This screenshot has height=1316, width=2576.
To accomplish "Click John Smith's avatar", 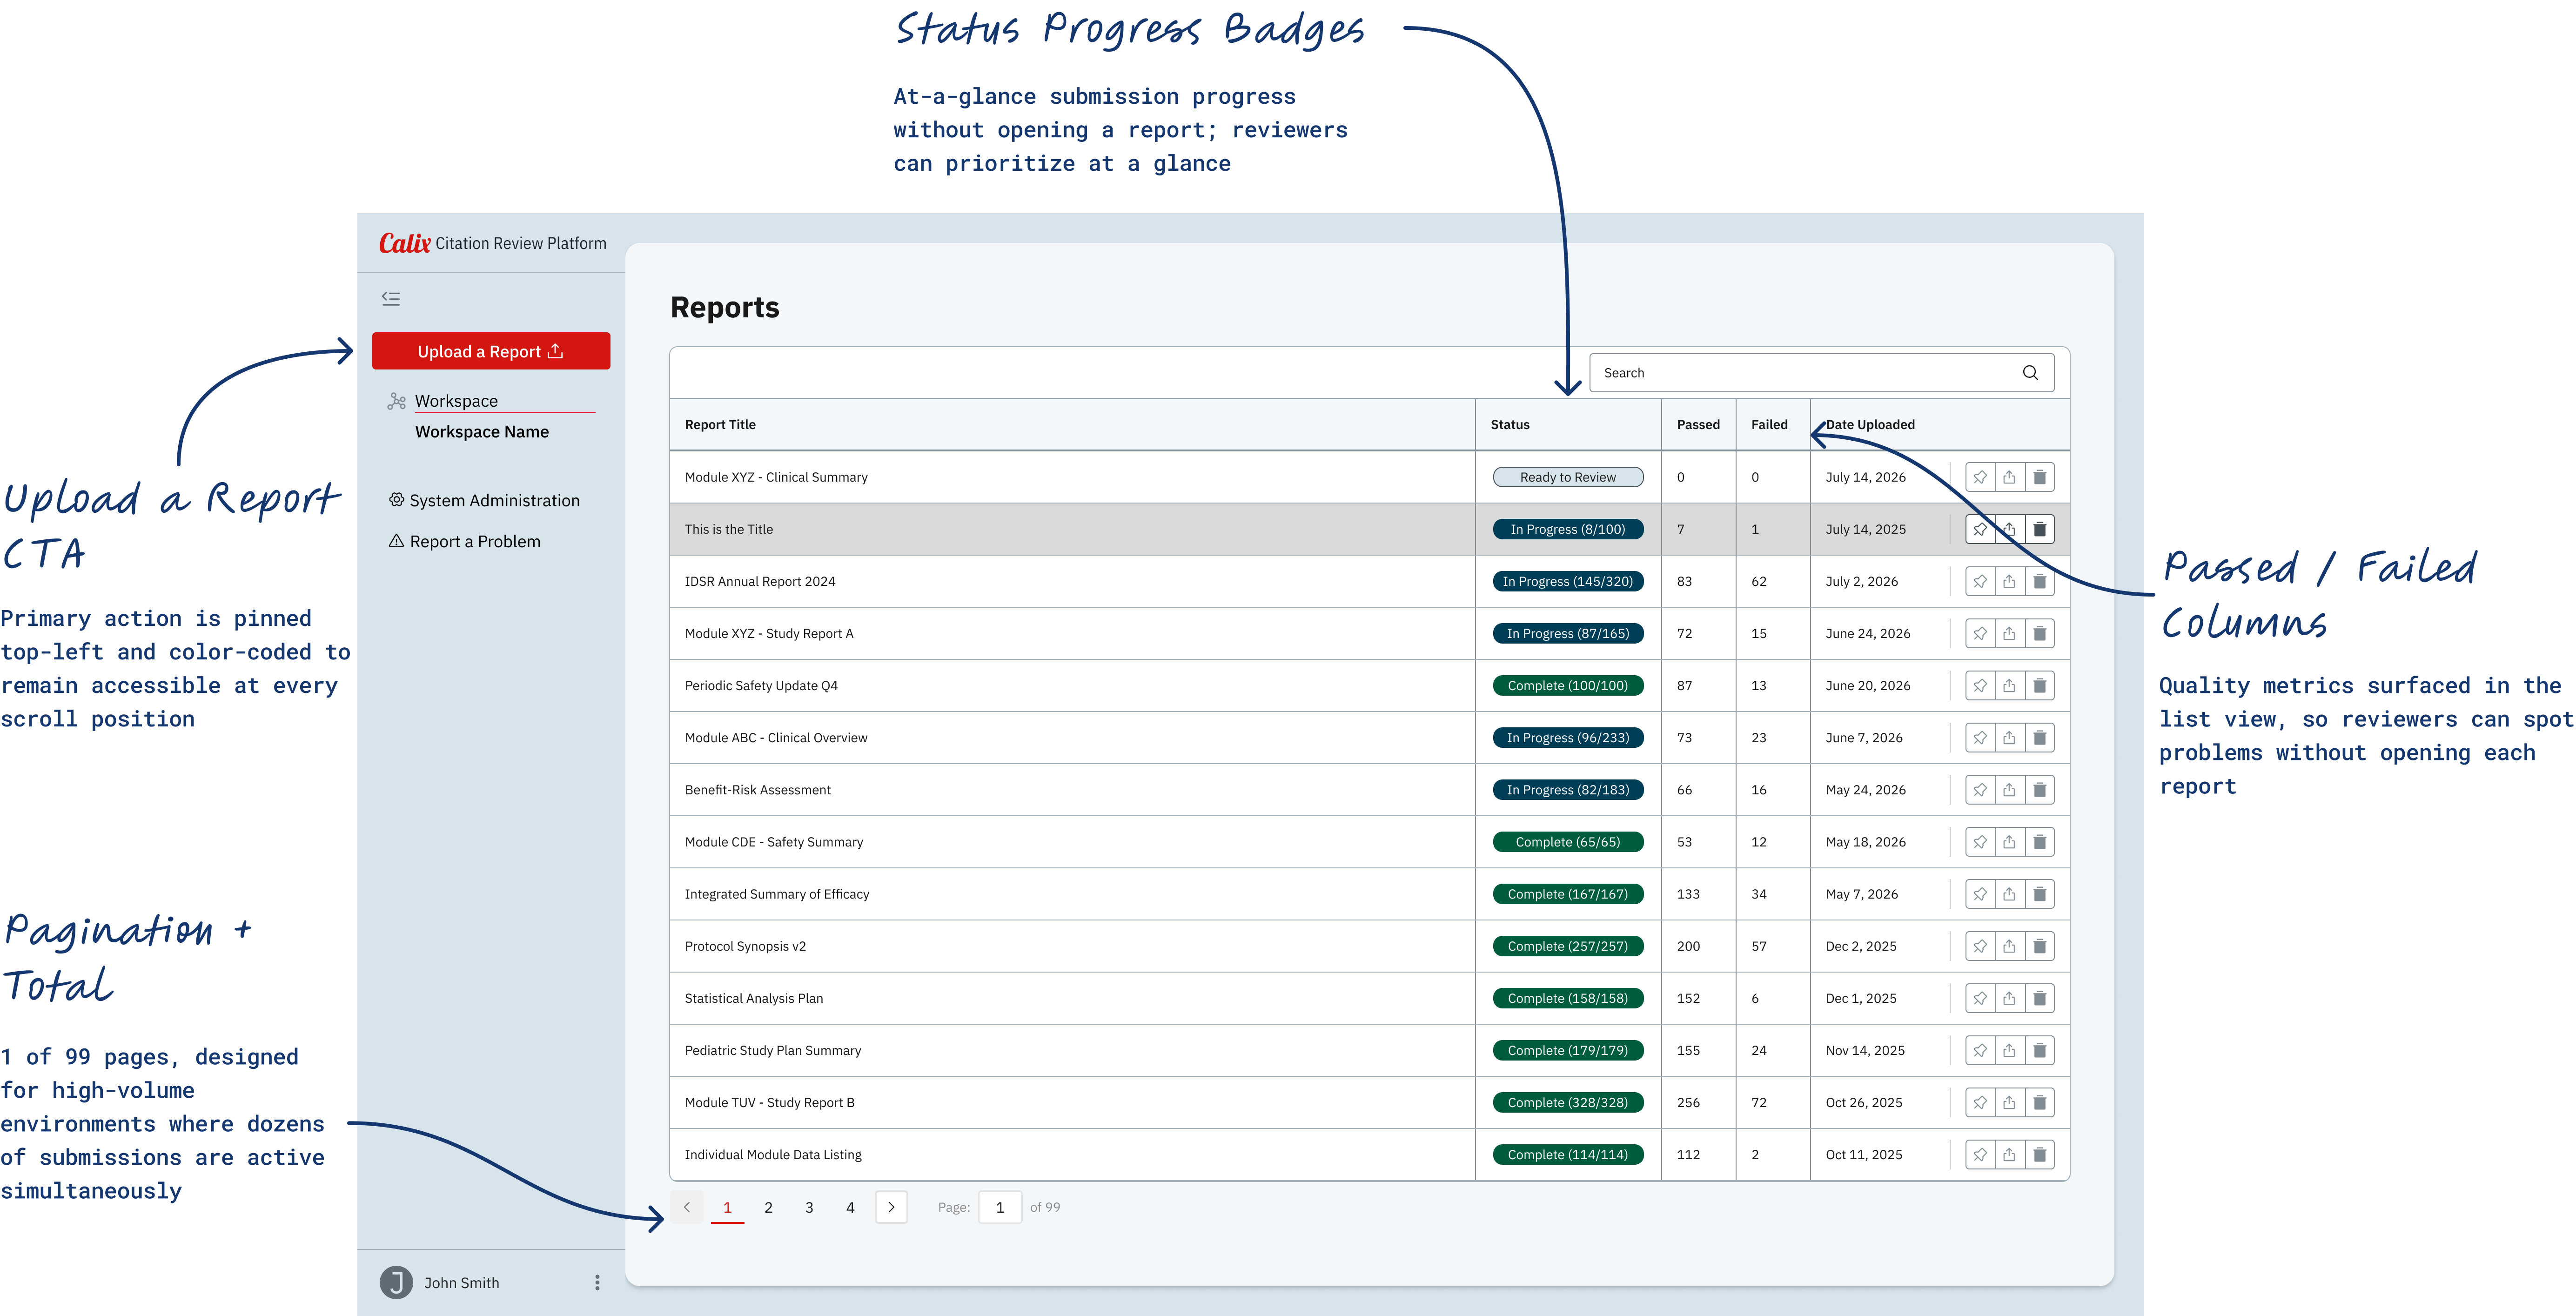I will (397, 1282).
